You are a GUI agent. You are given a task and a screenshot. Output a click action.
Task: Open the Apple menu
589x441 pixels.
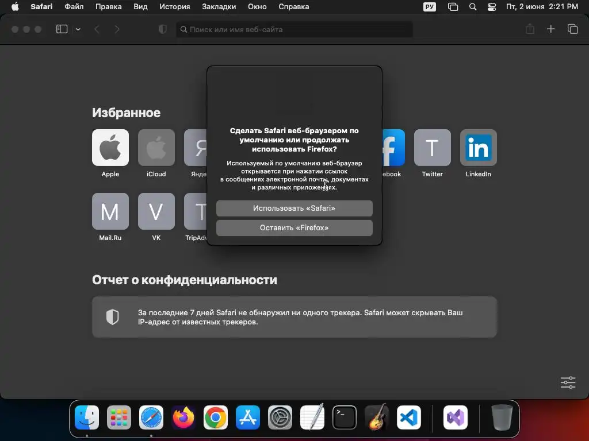15,7
